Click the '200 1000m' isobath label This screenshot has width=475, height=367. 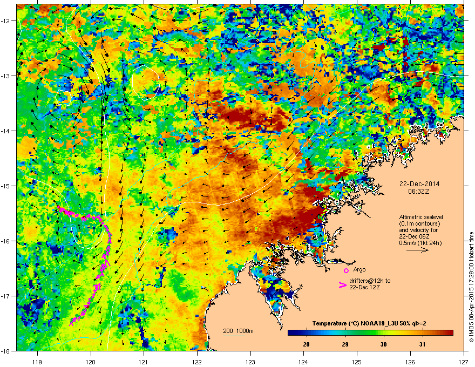click(x=238, y=331)
